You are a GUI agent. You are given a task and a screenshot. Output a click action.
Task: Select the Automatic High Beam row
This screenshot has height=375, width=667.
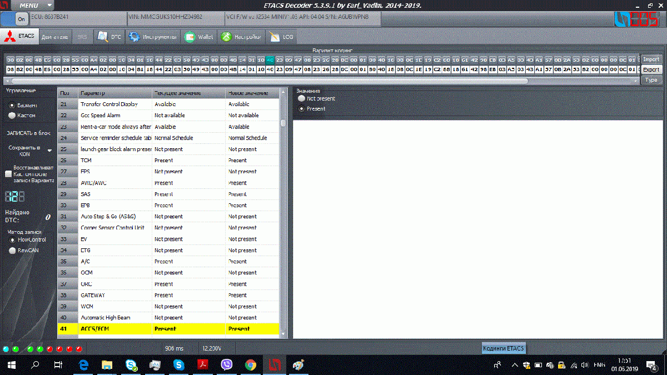(168, 318)
